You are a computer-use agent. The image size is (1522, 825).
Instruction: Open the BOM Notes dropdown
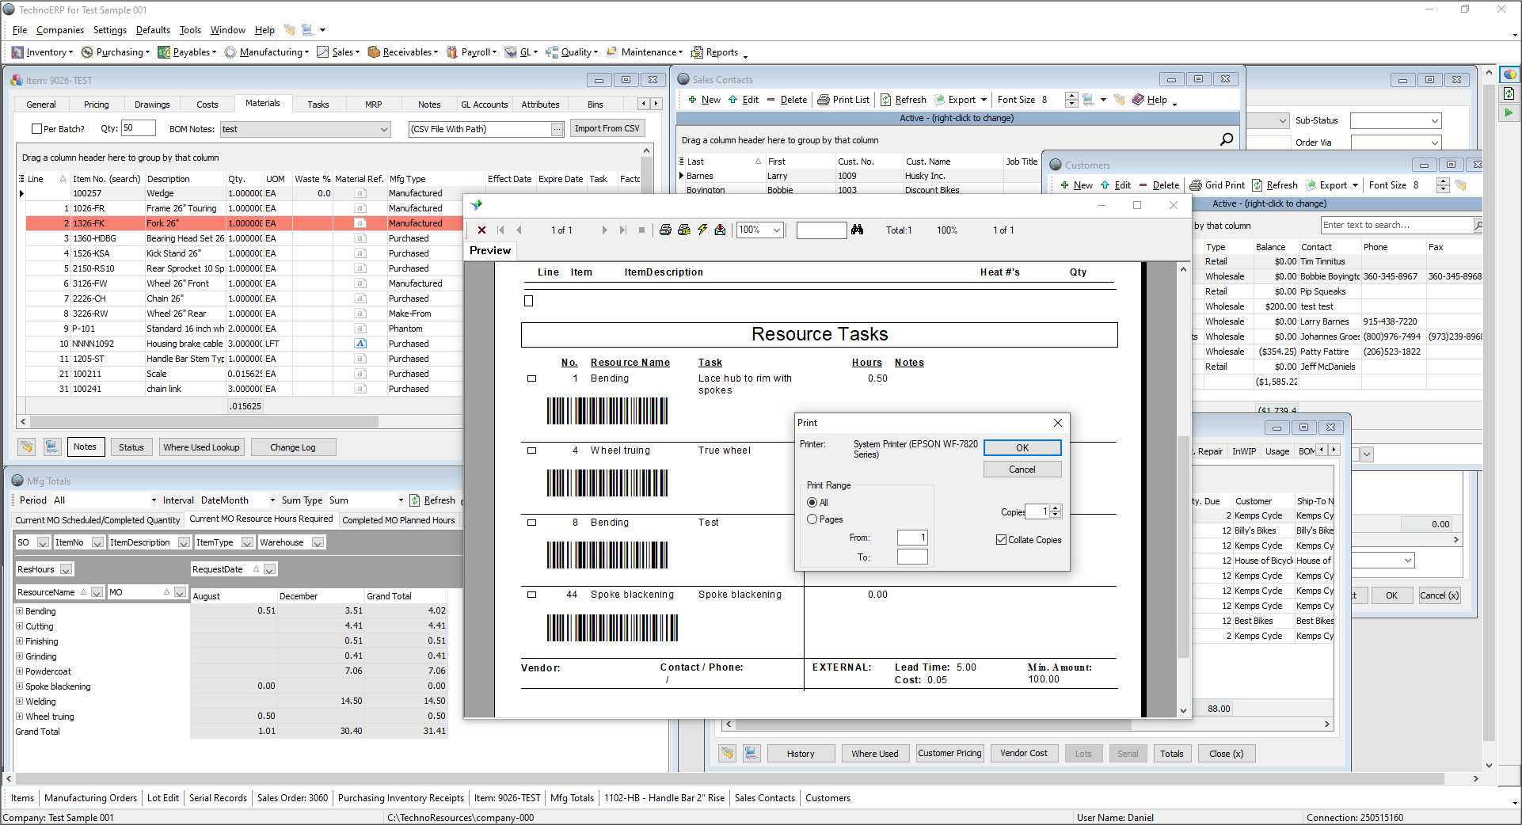(x=384, y=129)
